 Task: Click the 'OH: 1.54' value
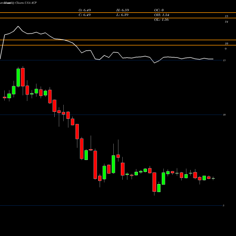click(x=161, y=15)
